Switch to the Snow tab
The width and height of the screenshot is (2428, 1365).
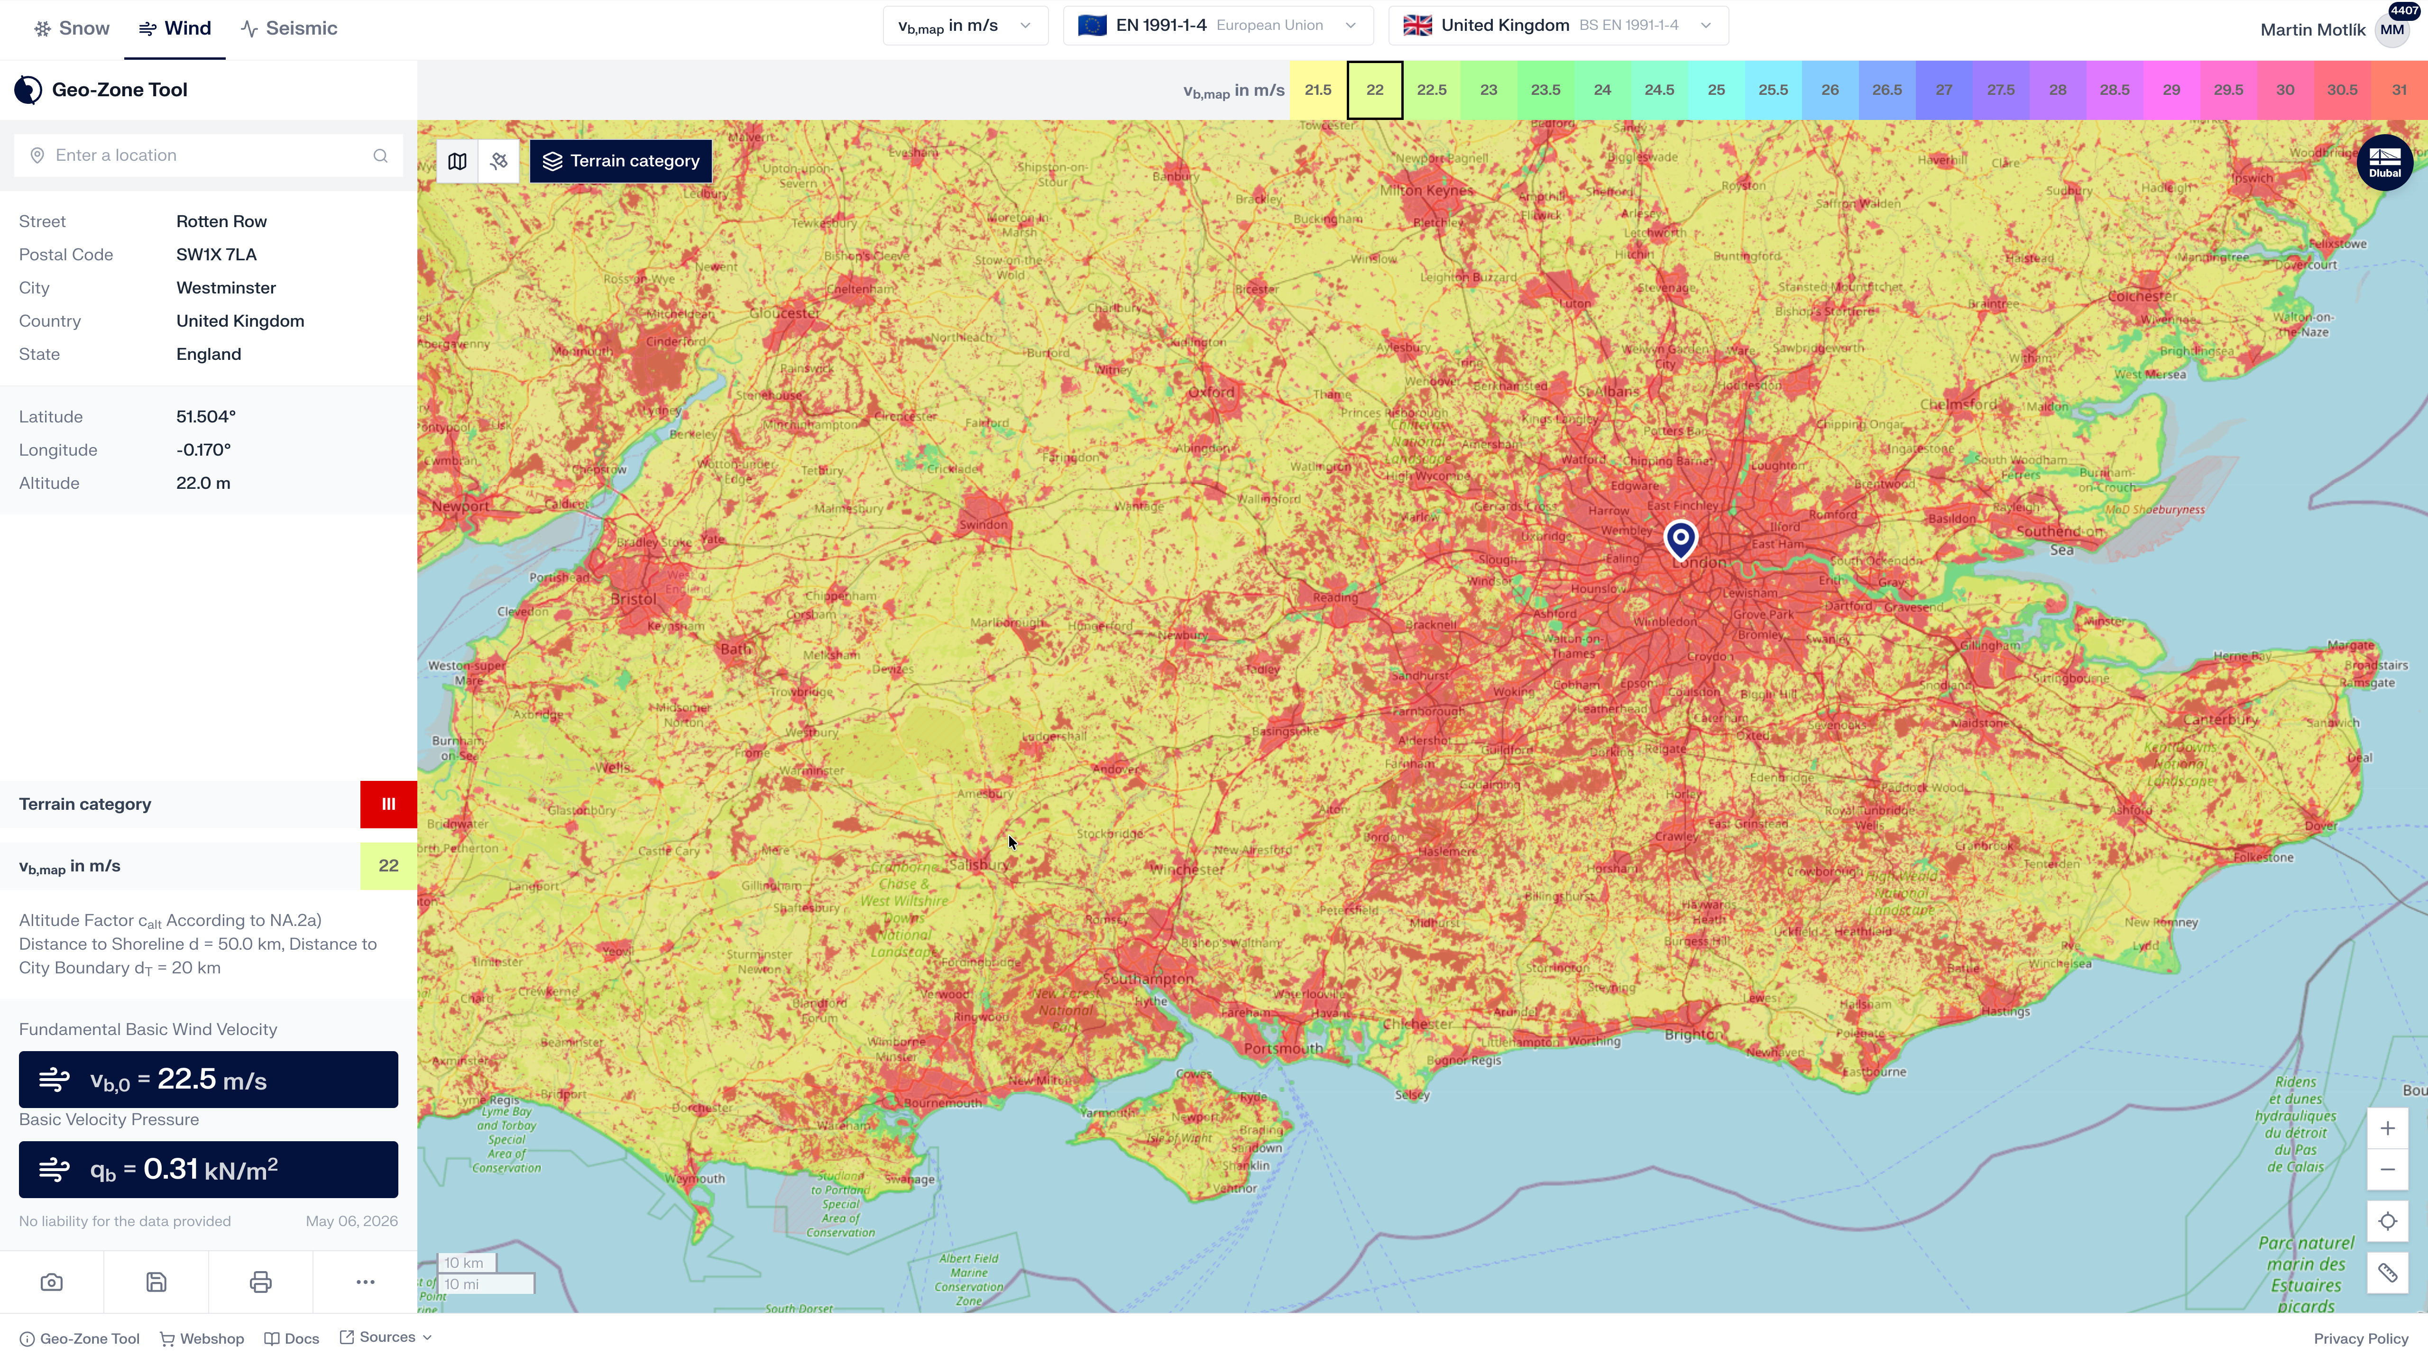(x=72, y=28)
